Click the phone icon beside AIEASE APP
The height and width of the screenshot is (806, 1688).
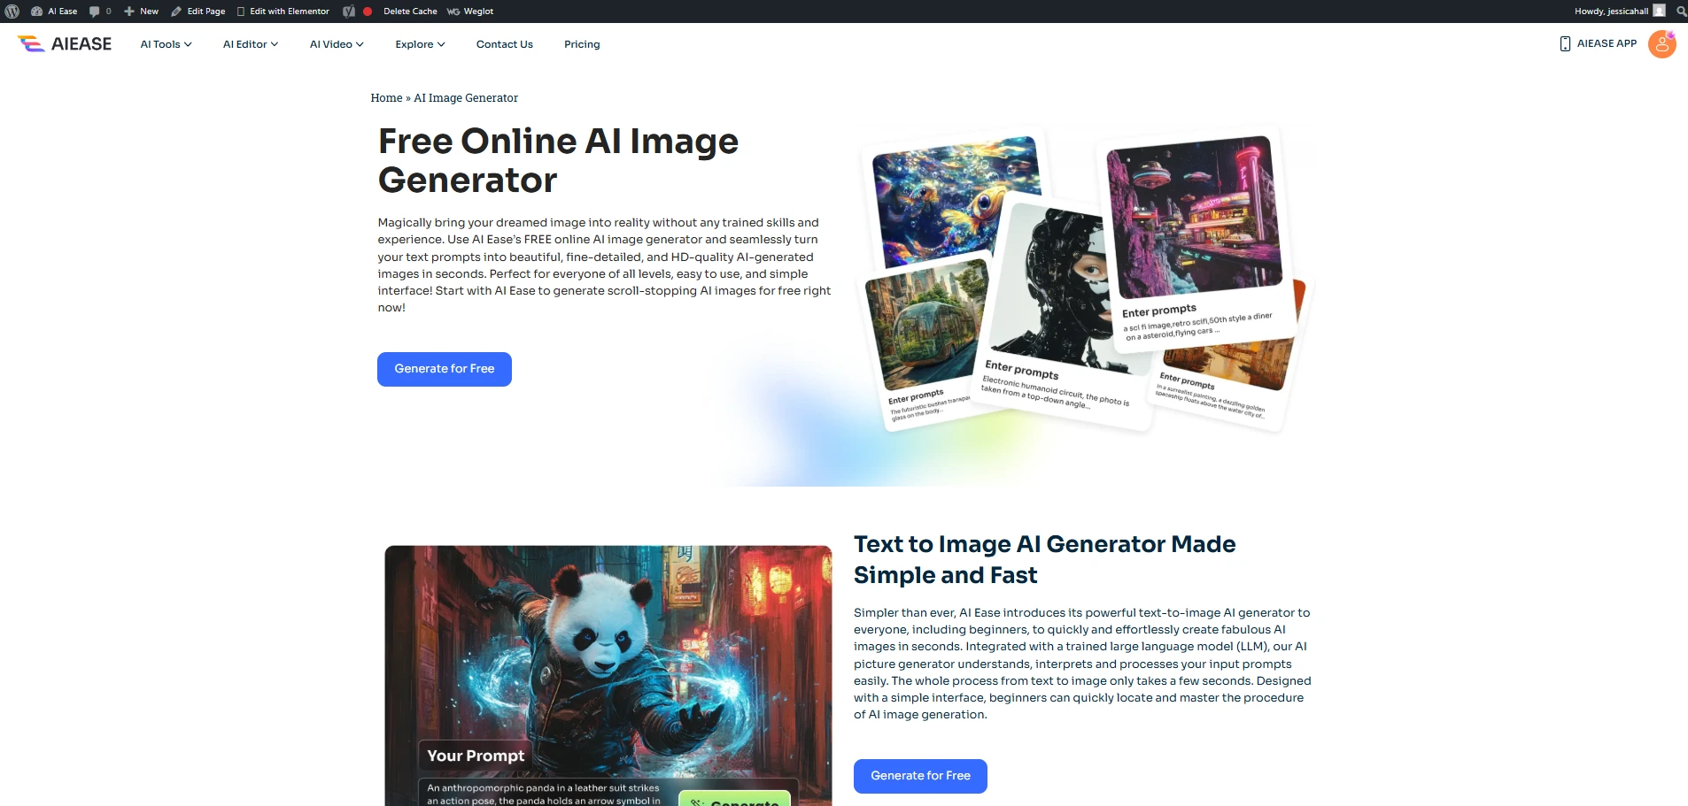point(1565,44)
